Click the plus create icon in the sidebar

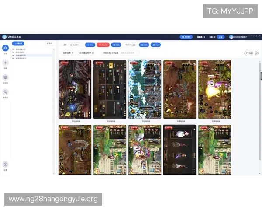click(5, 63)
